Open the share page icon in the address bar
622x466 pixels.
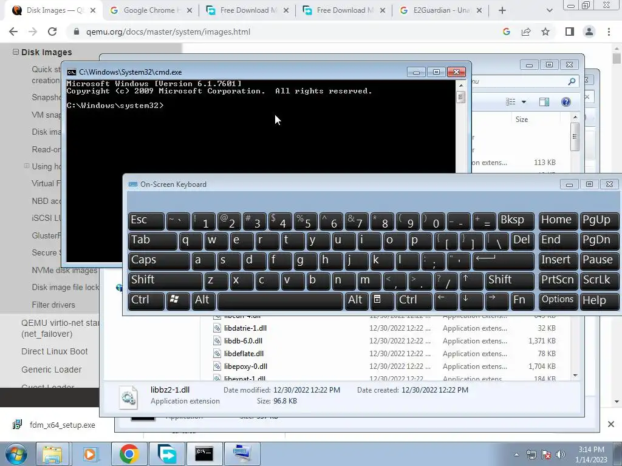(x=526, y=32)
